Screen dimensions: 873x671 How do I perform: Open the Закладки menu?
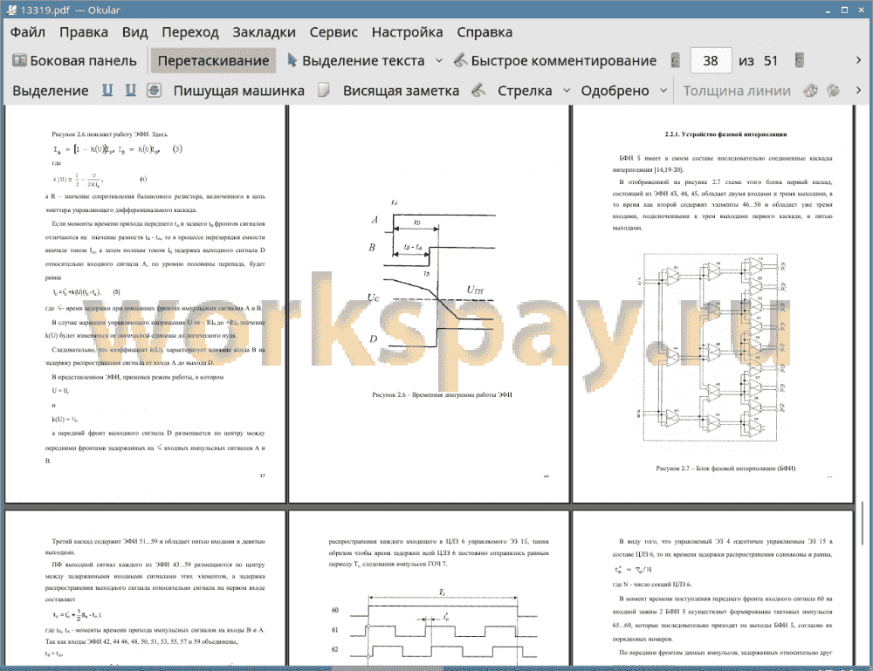264,32
